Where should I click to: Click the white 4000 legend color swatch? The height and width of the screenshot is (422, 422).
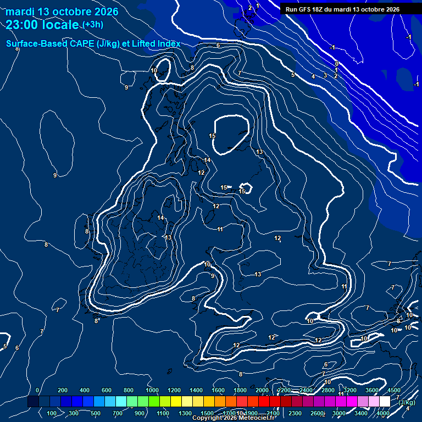[x=385, y=401]
